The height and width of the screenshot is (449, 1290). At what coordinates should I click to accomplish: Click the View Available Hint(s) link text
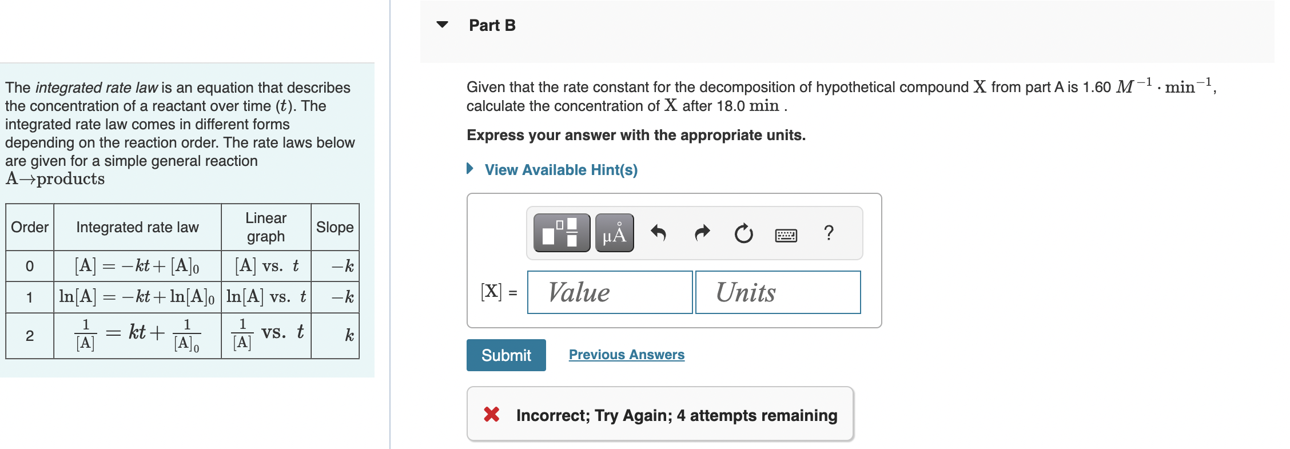coord(561,169)
